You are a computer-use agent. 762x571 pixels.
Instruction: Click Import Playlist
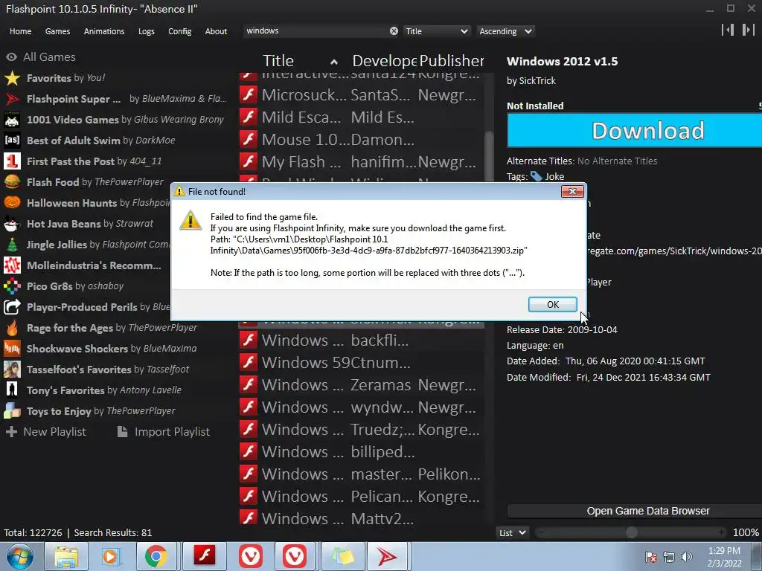point(164,432)
